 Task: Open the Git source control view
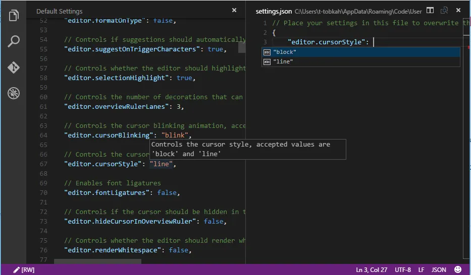14,67
